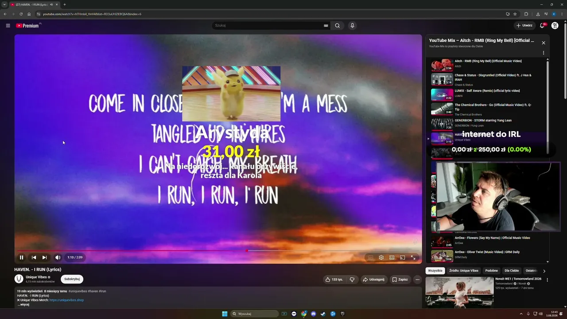Open Steam from the taskbar
This screenshot has height=319, width=567.
click(323, 314)
